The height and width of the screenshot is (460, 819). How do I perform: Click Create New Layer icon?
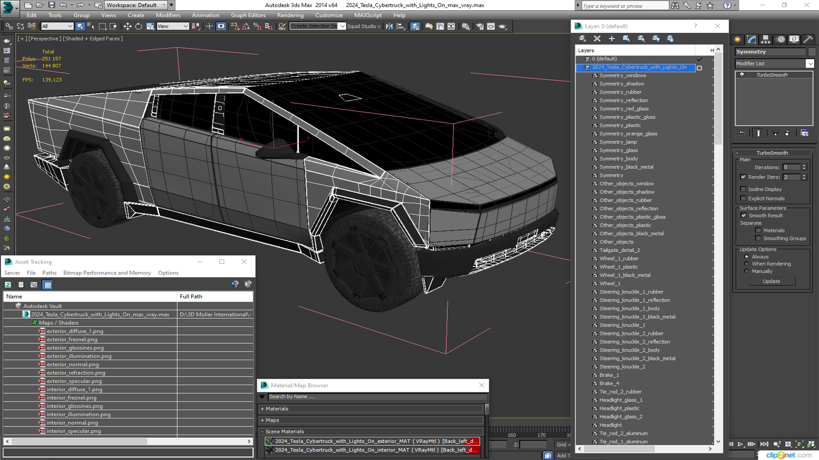582,39
